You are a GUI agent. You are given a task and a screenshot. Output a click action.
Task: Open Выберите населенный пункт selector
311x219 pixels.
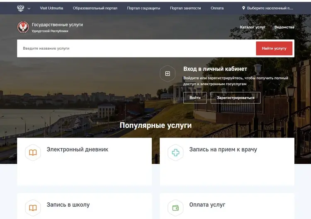coord(270,8)
